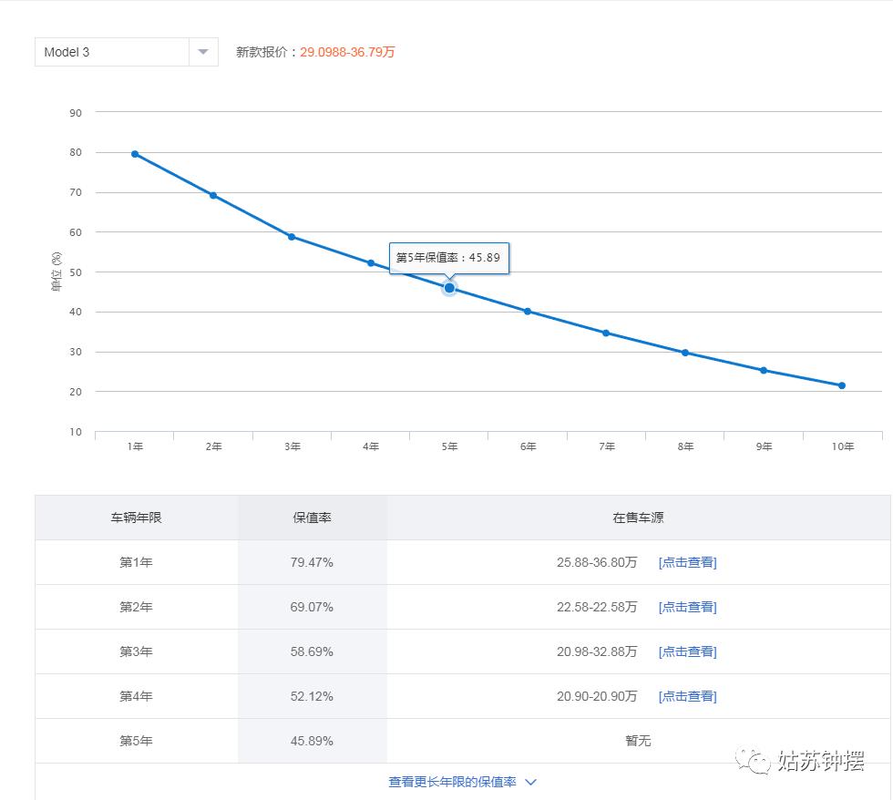The image size is (893, 800).
Task: Click the highlighted 5年 data point
Action: click(449, 288)
